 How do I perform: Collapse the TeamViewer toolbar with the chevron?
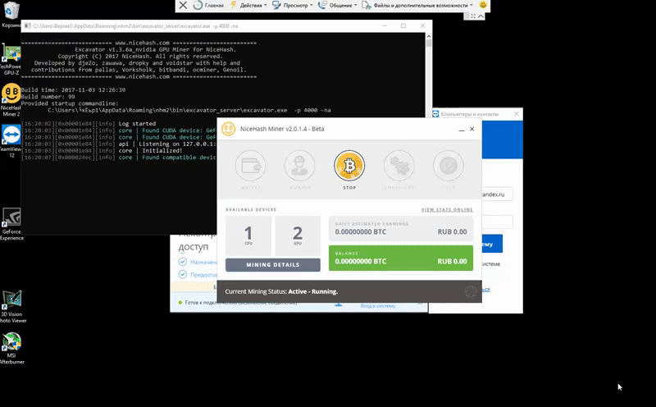tap(481, 16)
